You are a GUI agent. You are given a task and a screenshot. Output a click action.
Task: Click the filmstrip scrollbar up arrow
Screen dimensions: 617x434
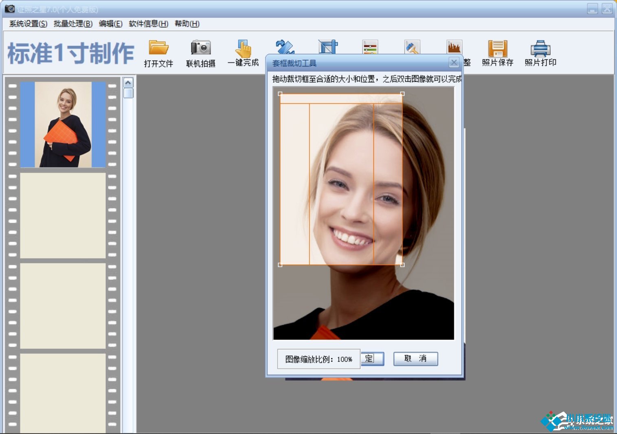128,83
